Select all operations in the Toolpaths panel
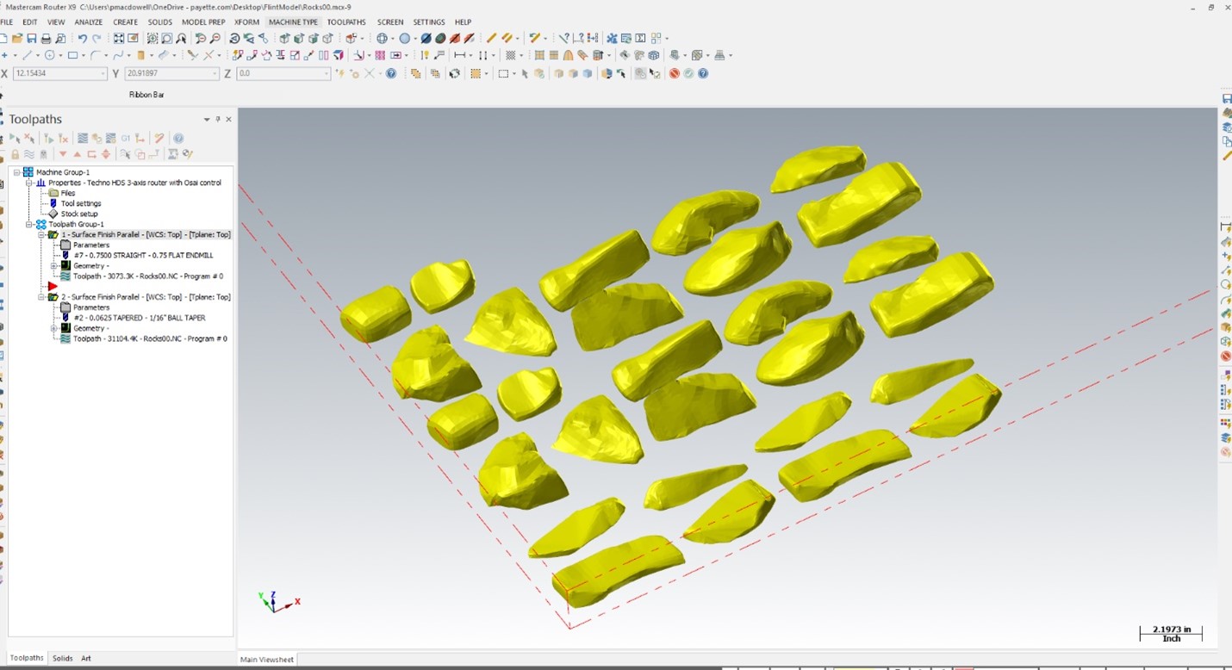 pos(14,139)
